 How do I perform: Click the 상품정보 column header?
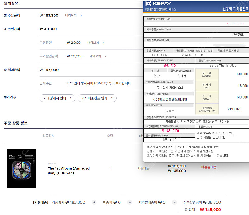[x=49, y=136]
